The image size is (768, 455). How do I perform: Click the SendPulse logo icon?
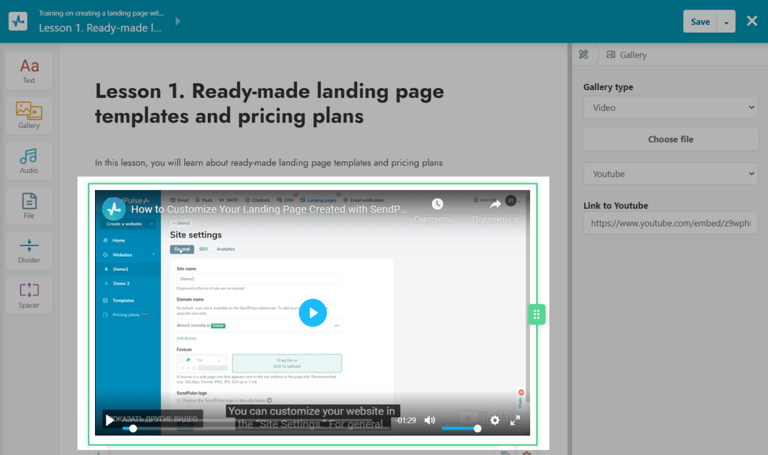18,21
